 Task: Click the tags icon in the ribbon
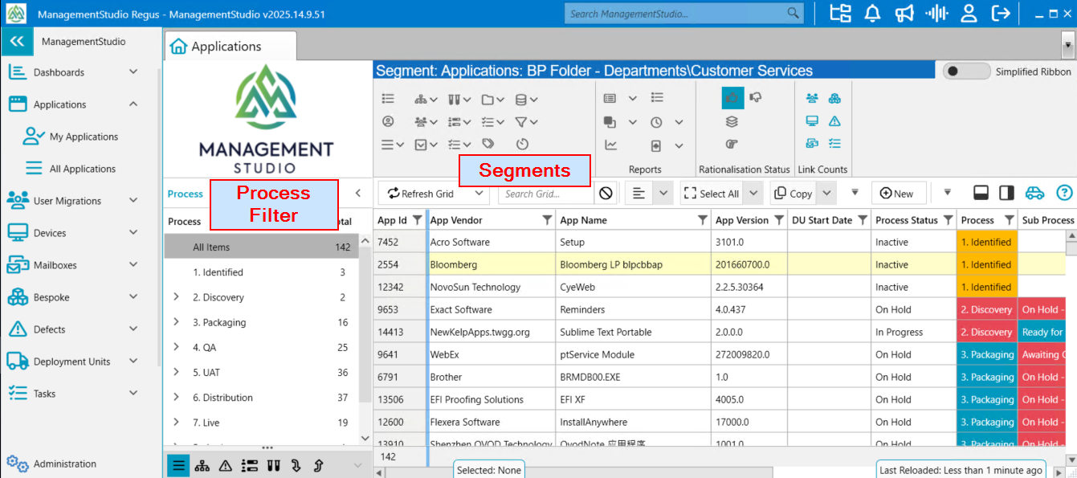coord(488,144)
